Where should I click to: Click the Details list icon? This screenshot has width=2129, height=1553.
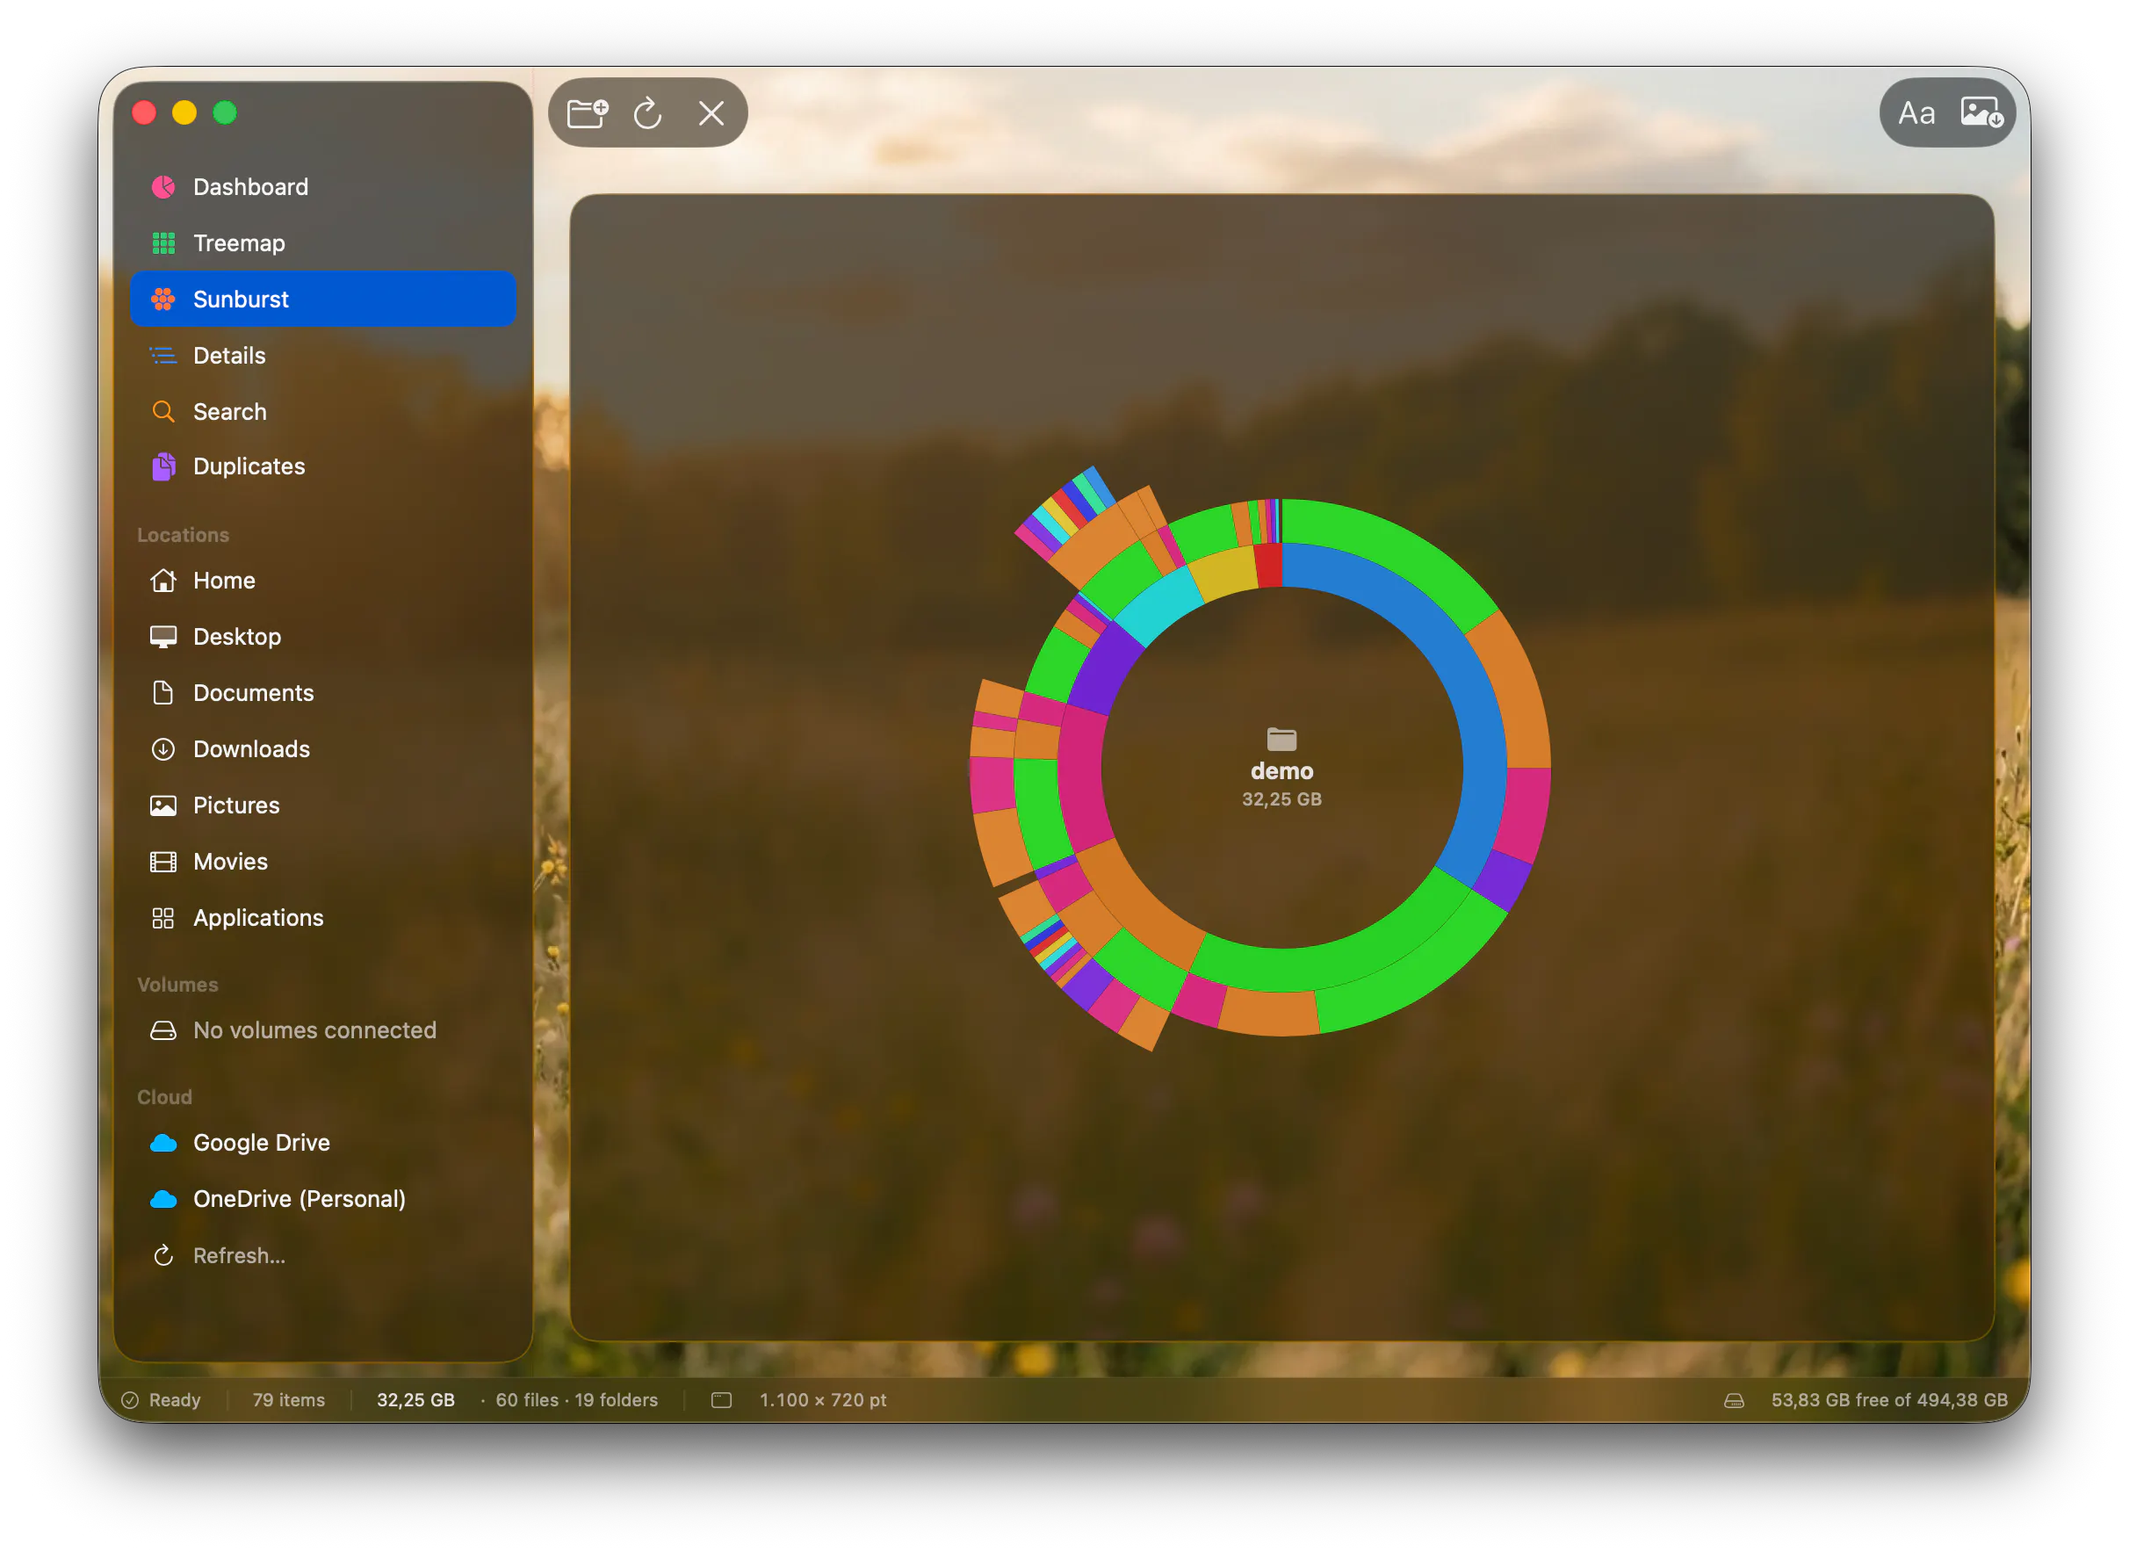pos(163,356)
